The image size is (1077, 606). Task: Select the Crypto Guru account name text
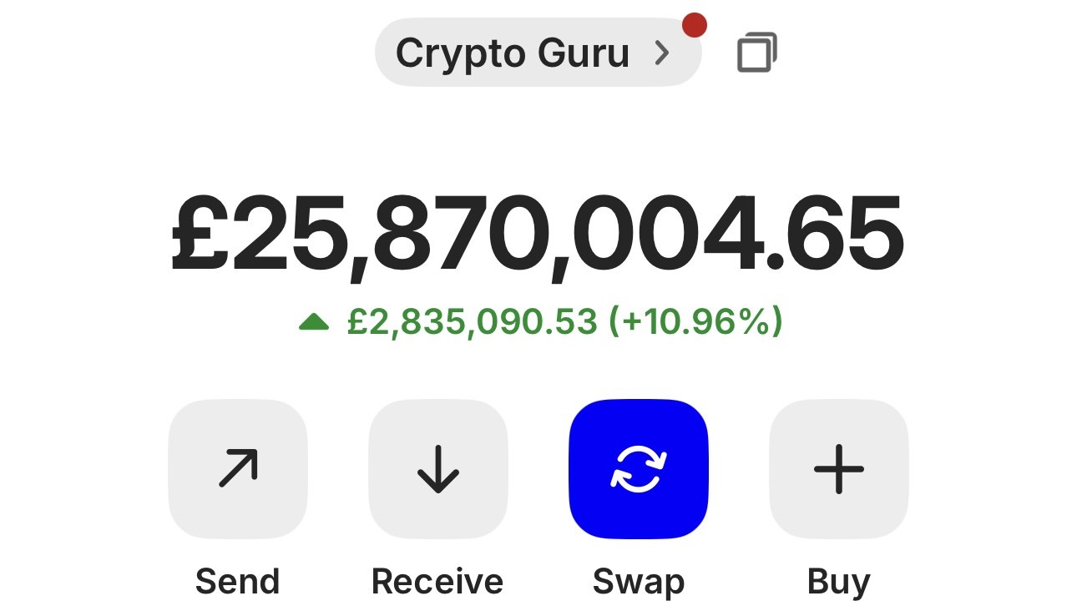click(x=512, y=53)
